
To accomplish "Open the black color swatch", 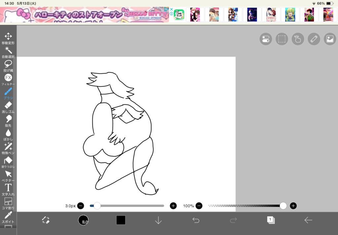I will pyautogui.click(x=121, y=220).
